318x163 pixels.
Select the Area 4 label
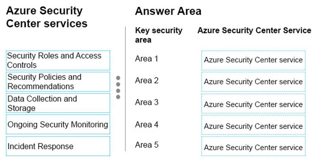tap(147, 124)
